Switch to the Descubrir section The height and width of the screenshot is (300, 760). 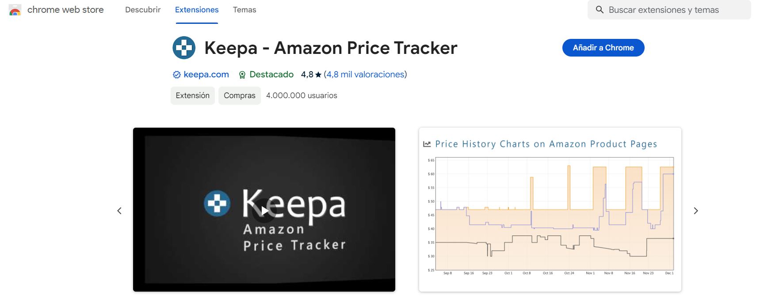point(142,9)
